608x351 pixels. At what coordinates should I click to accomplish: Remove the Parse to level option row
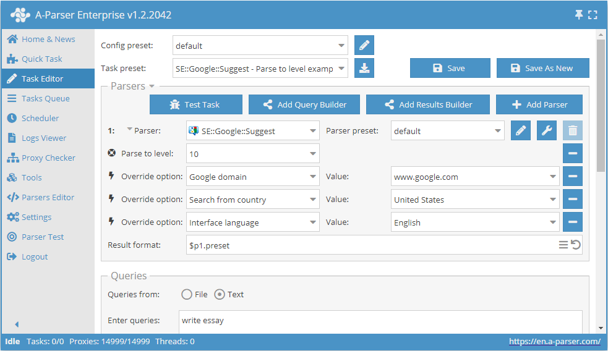pos(573,154)
